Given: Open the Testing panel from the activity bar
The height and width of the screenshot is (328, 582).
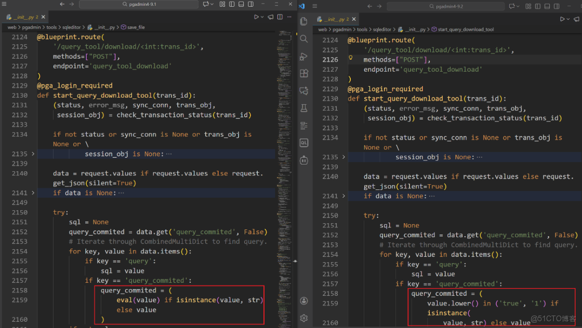Looking at the screenshot, I should point(304,108).
